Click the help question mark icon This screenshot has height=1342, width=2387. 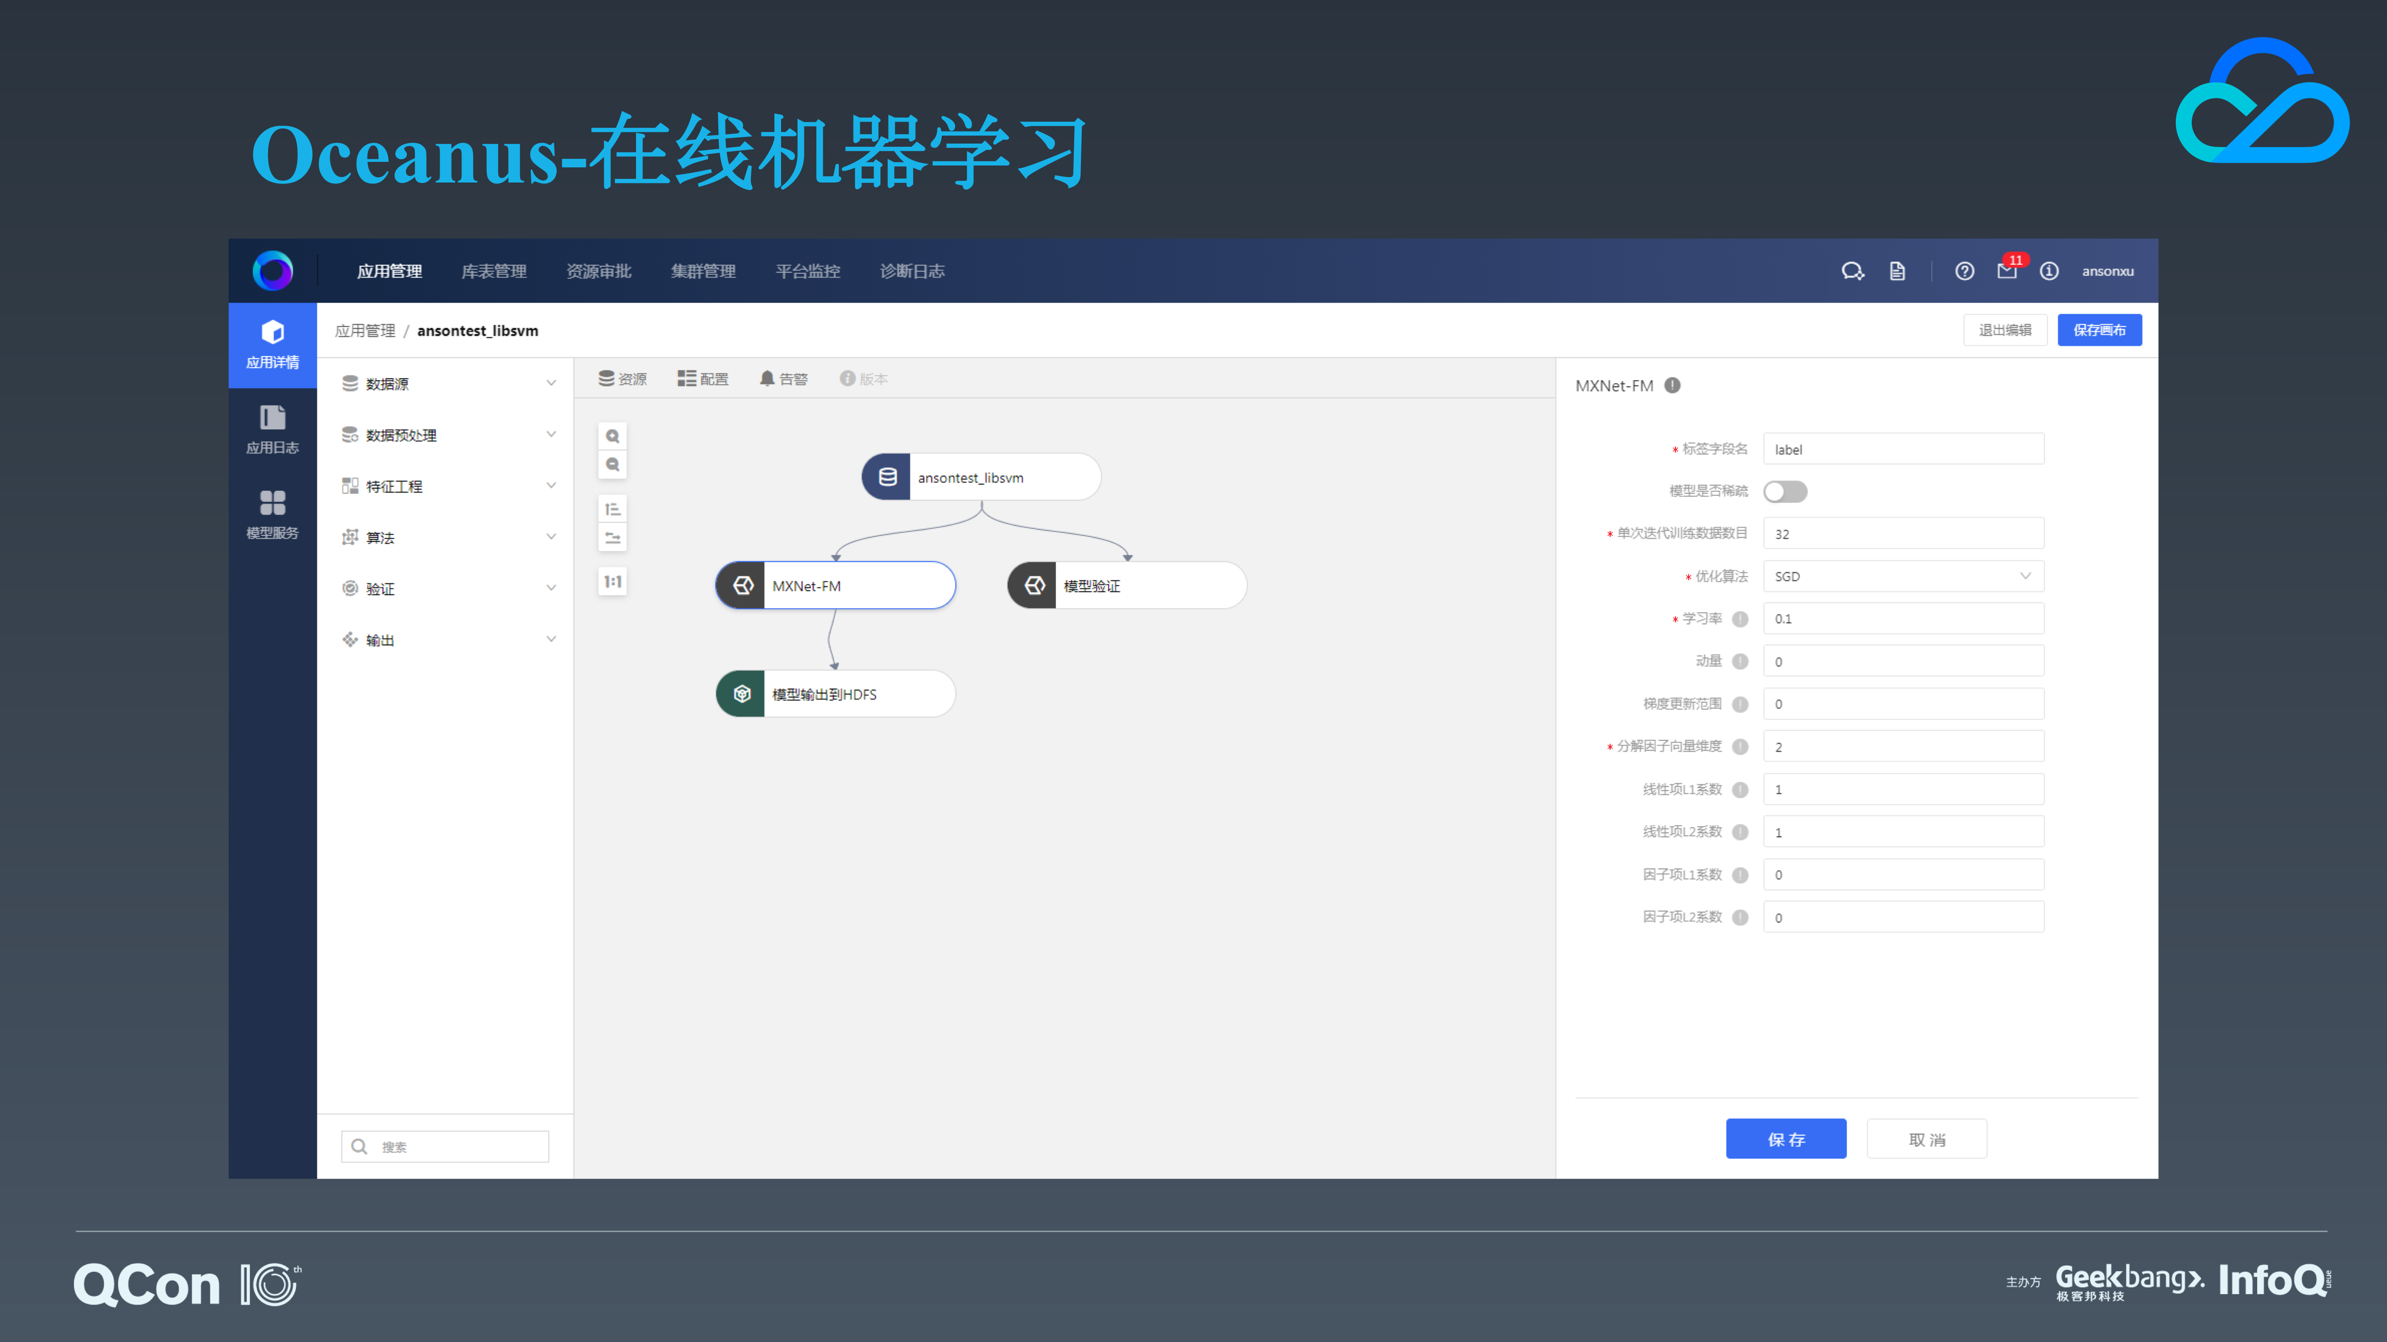1964,272
